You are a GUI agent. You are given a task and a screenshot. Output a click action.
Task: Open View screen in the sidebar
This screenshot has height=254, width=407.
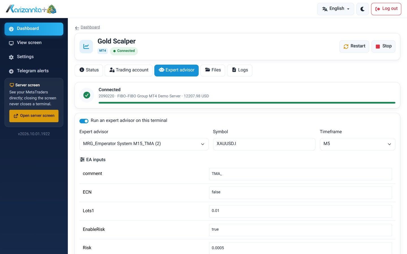(x=34, y=43)
